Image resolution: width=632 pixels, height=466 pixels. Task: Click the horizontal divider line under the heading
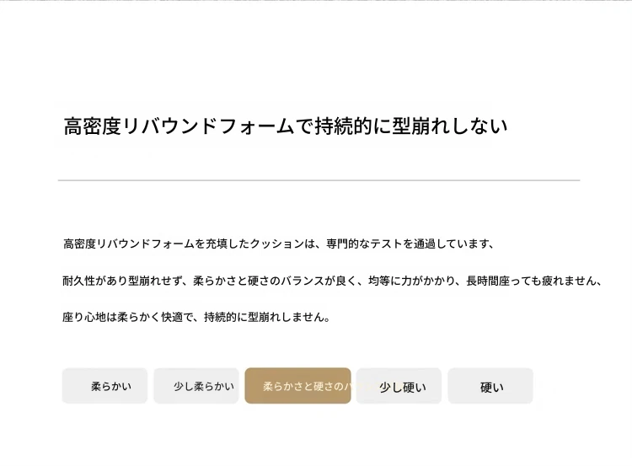(x=319, y=180)
